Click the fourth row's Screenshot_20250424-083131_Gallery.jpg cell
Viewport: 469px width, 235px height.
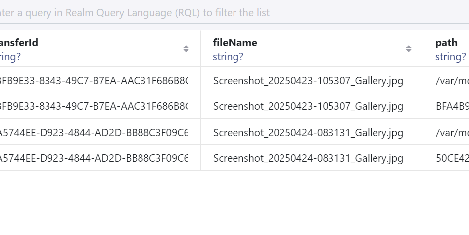(x=308, y=158)
